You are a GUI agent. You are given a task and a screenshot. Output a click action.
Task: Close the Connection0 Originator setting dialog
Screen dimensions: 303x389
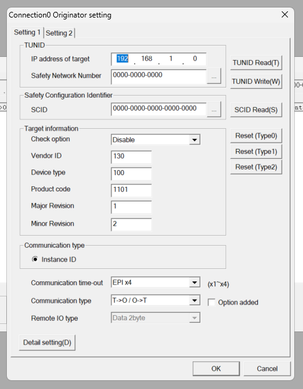click(285, 14)
